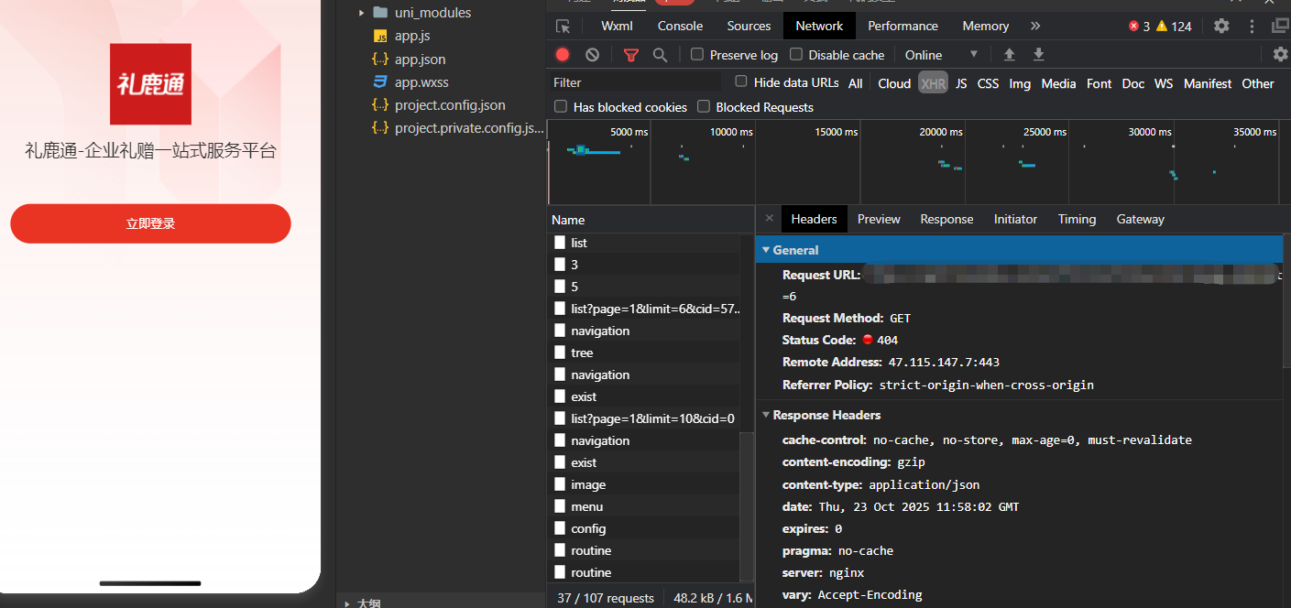
Task: Check the Disable cache option
Action: click(796, 55)
